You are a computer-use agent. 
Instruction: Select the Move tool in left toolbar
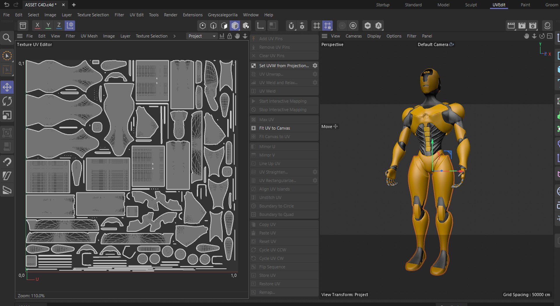pos(7,87)
